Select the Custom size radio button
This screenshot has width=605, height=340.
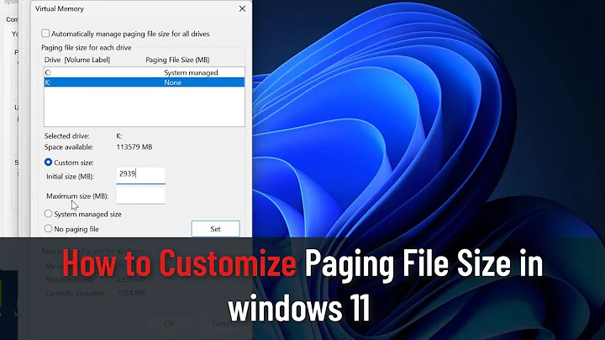[48, 162]
